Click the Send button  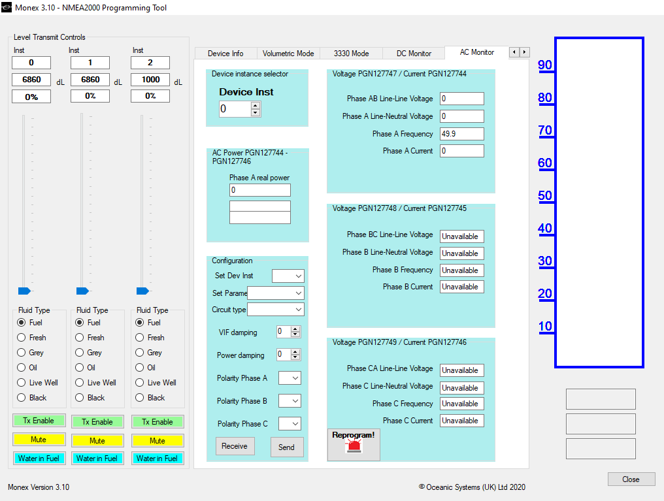pyautogui.click(x=287, y=447)
